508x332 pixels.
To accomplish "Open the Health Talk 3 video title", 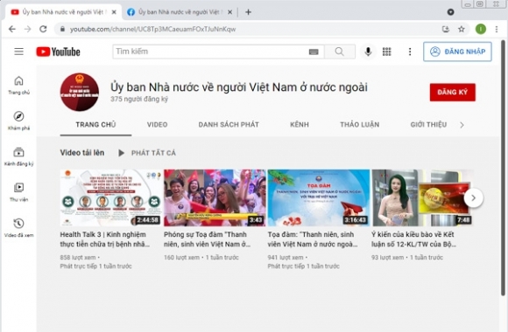I will [105, 239].
